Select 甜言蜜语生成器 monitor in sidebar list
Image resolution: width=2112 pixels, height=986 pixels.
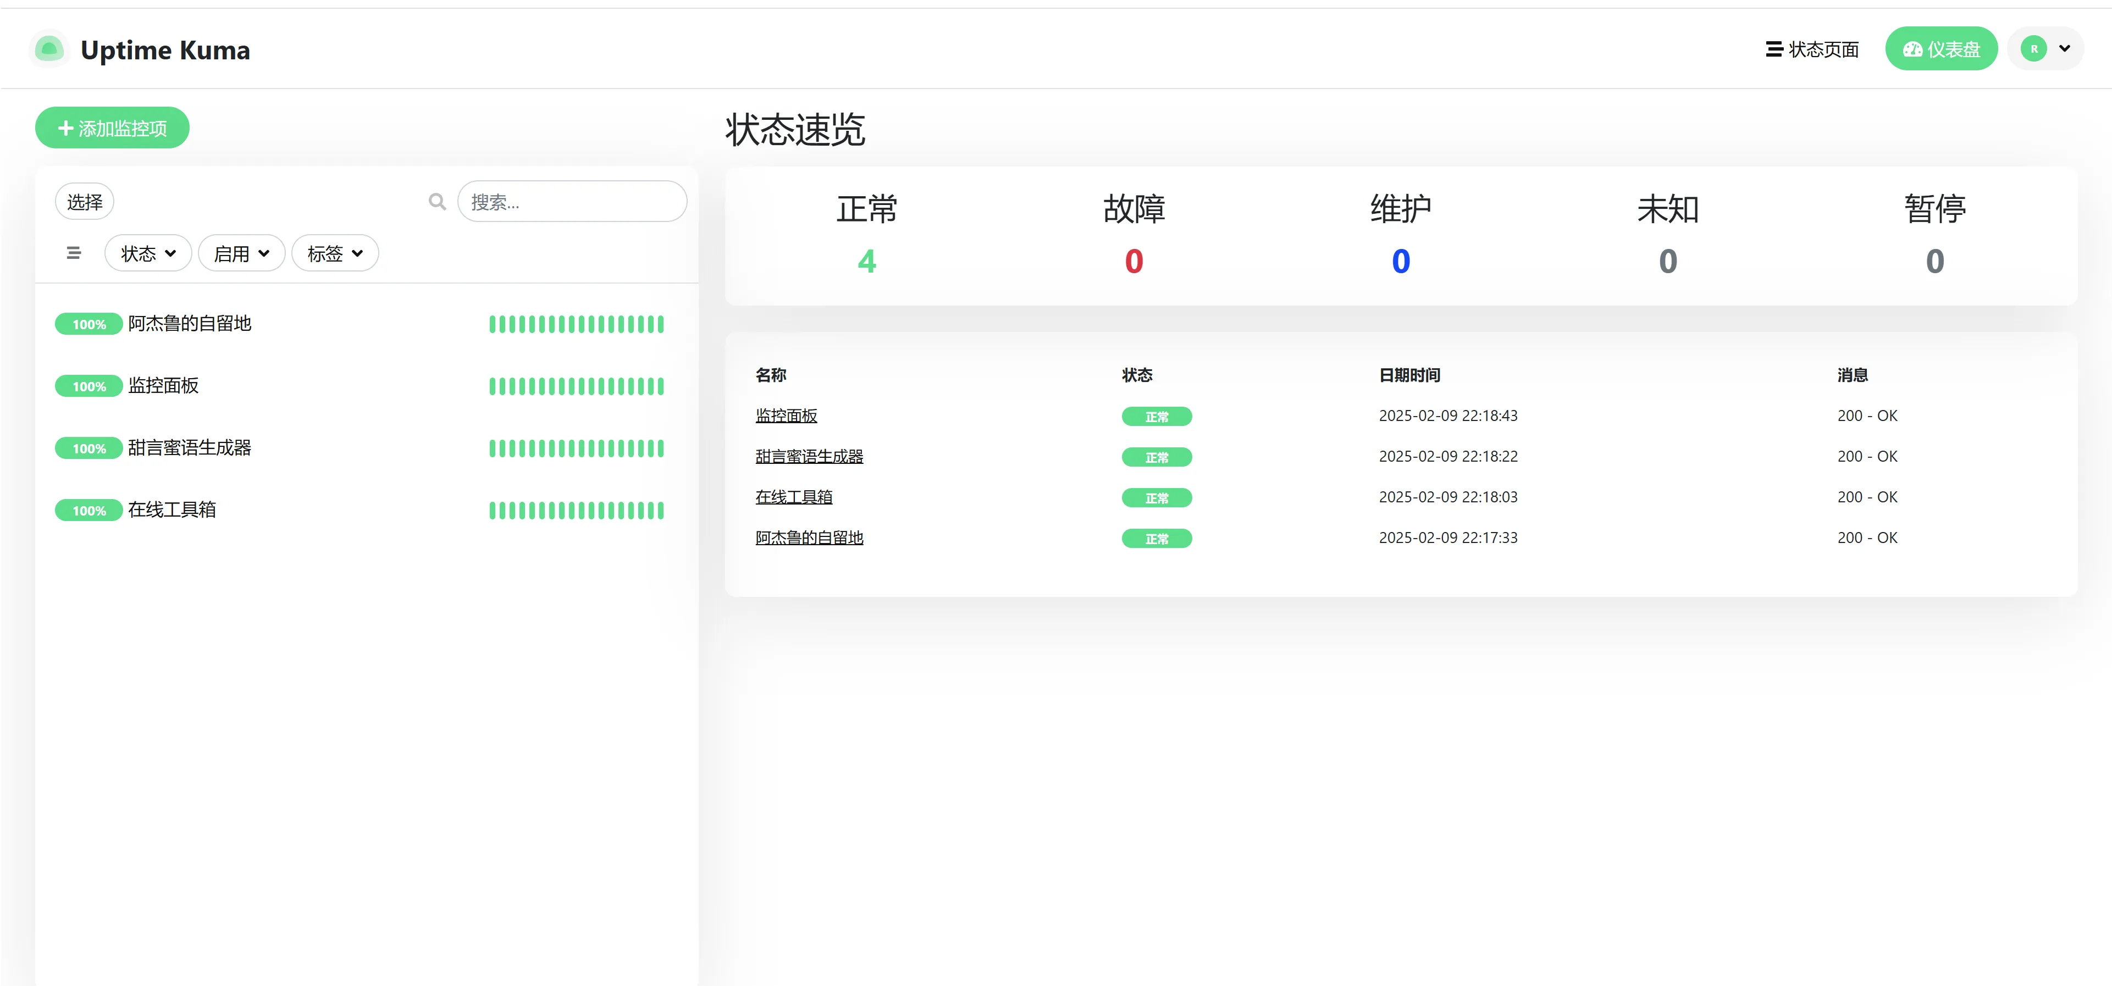point(190,447)
